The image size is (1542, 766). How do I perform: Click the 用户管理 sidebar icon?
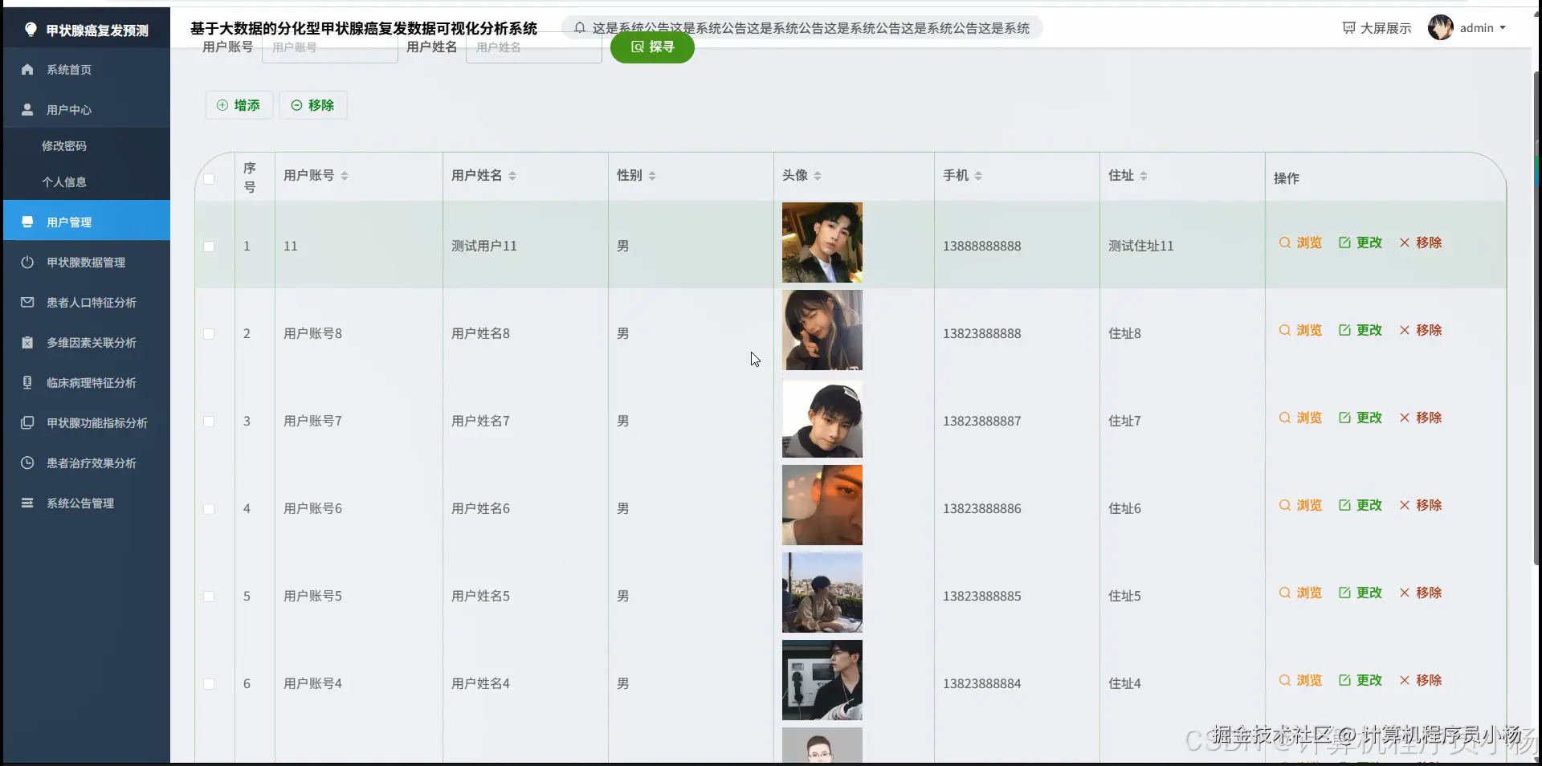coord(27,222)
